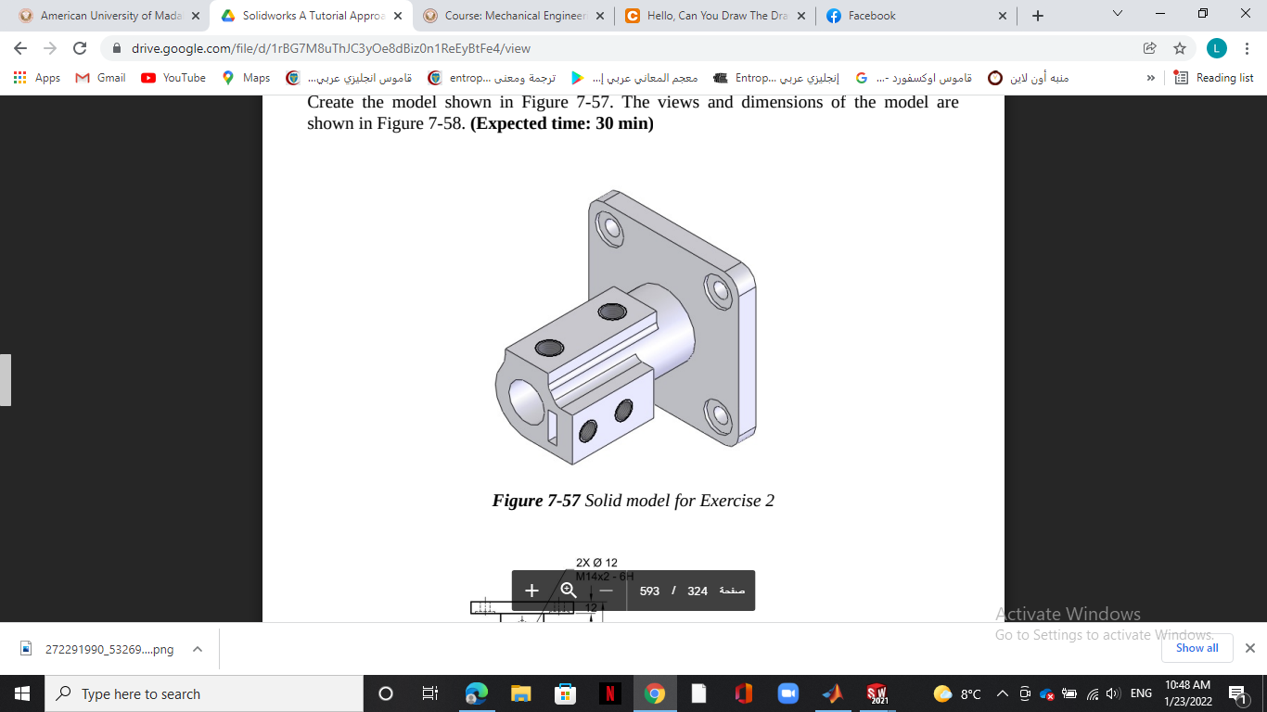Image resolution: width=1267 pixels, height=712 pixels.
Task: Open Netflix from the taskbar
Action: 609,693
